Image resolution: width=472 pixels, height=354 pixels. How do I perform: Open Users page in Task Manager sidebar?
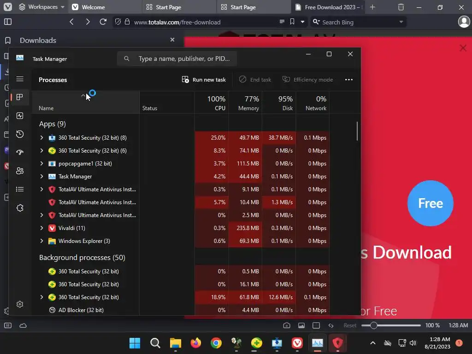[20, 171]
